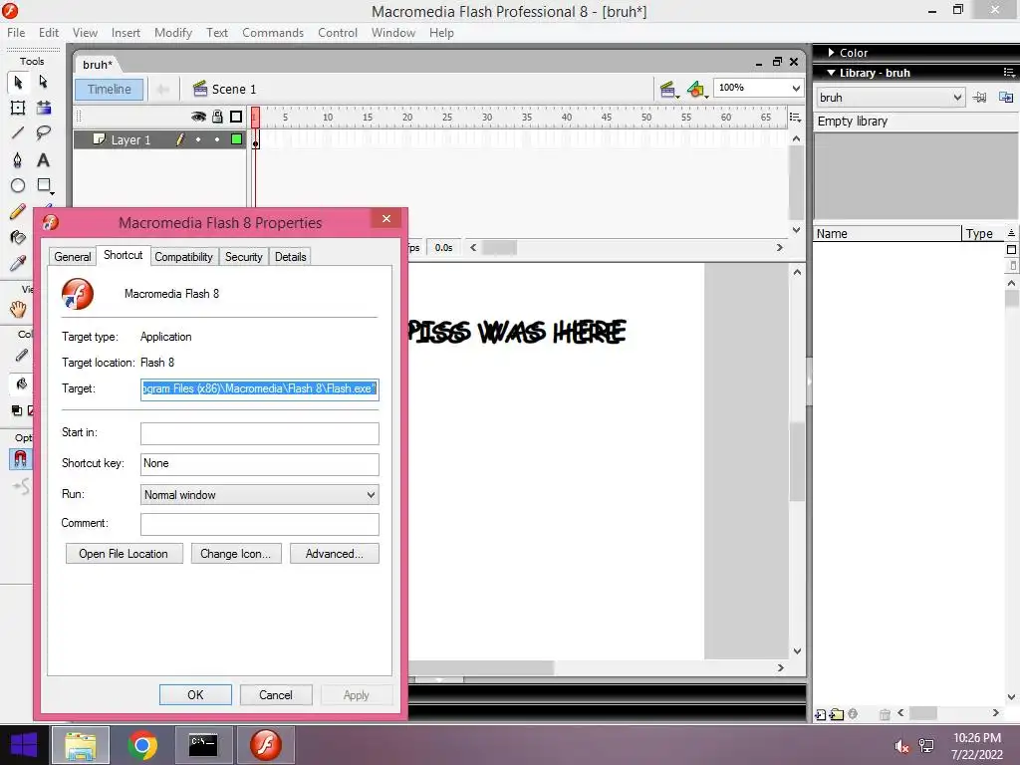Toggle Layer 1 visibility dot
The image size is (1020, 765).
pyautogui.click(x=198, y=139)
